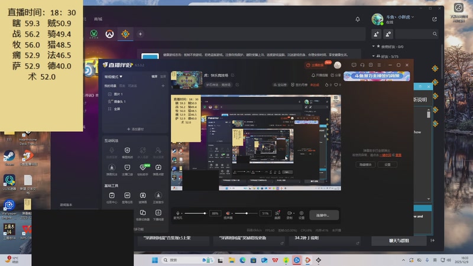Click the 聊天与群组 button in Battle.net

[x=399, y=241]
